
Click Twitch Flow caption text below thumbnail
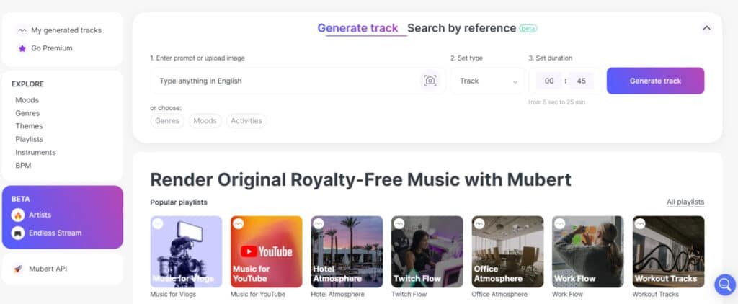(x=409, y=294)
